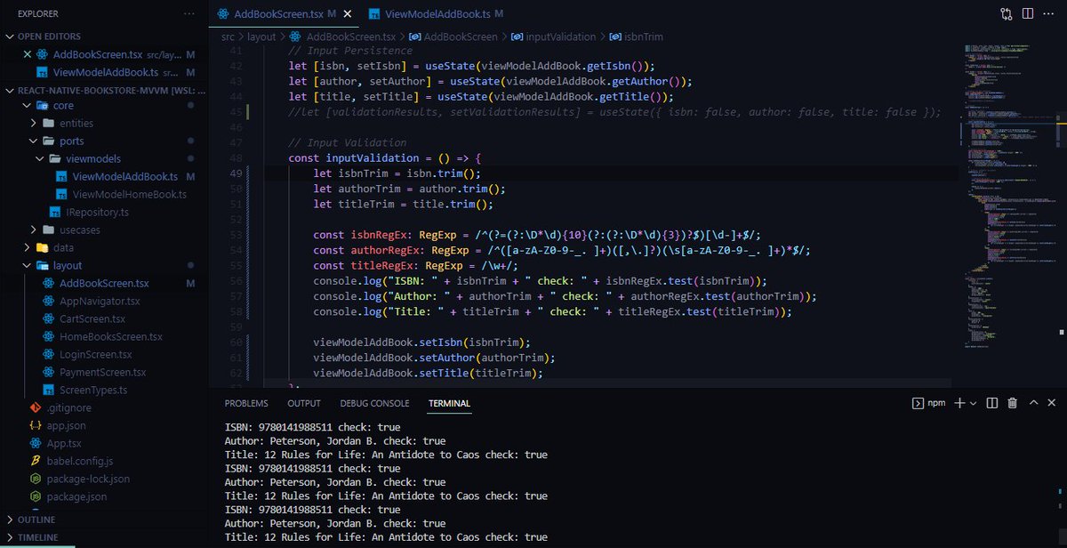Close the terminal panel
The image size is (1067, 548).
click(1052, 403)
